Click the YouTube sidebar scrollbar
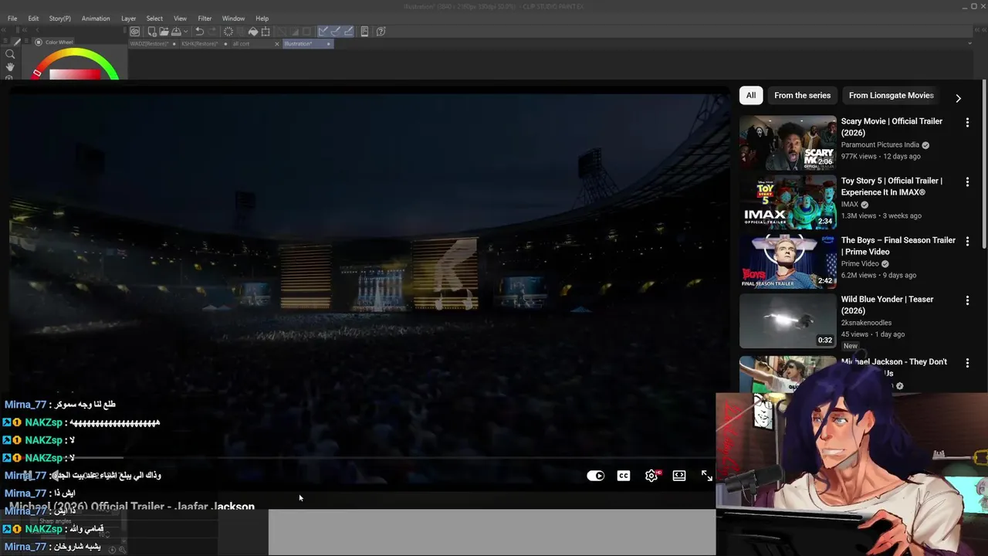The image size is (988, 556). [x=984, y=164]
